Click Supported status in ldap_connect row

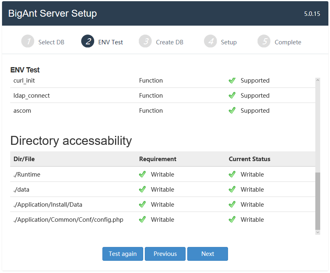click(255, 96)
